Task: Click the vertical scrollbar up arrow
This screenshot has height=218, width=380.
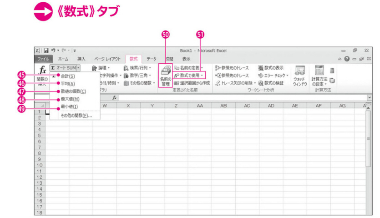Action: tap(369, 107)
